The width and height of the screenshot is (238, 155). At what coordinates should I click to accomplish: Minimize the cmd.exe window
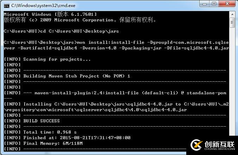[x=204, y=4]
